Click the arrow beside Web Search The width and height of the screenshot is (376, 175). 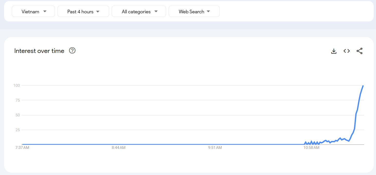click(208, 12)
